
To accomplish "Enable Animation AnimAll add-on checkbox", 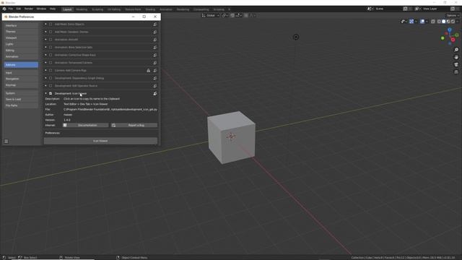I will point(51,40).
